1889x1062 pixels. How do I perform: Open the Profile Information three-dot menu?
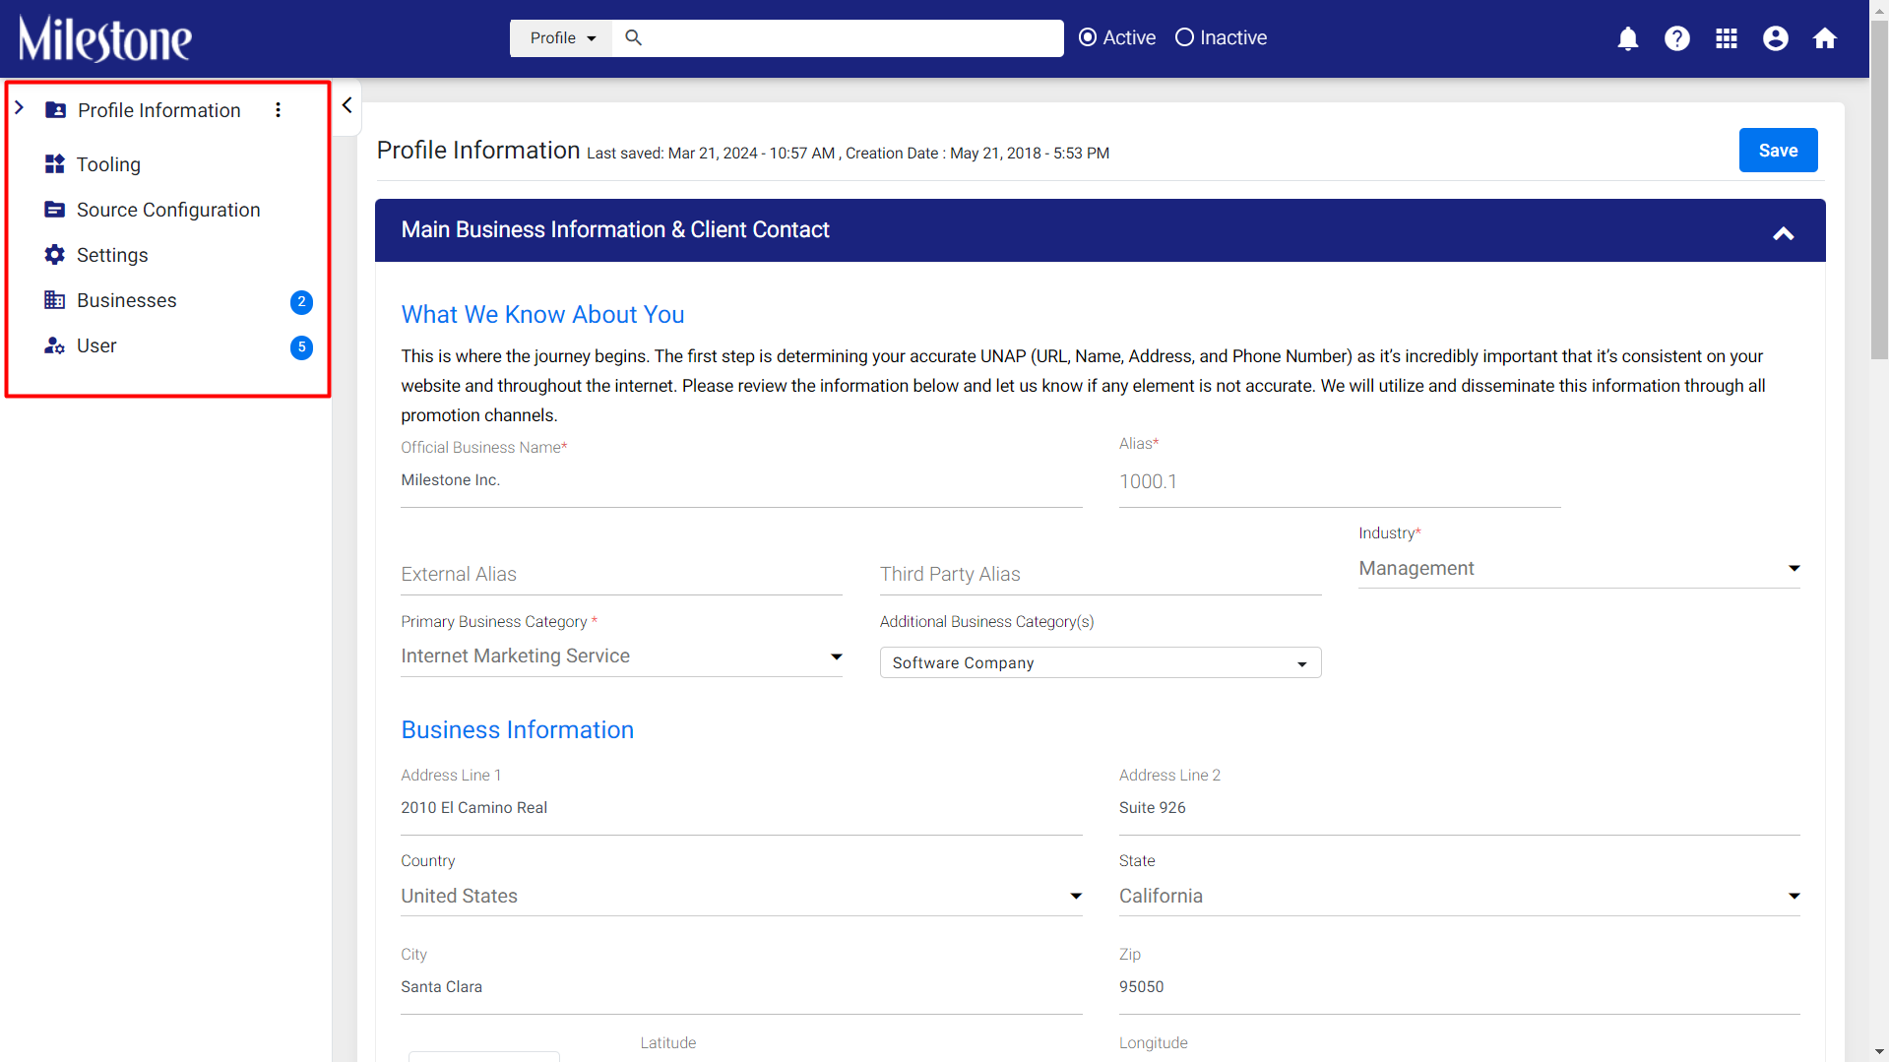[279, 110]
